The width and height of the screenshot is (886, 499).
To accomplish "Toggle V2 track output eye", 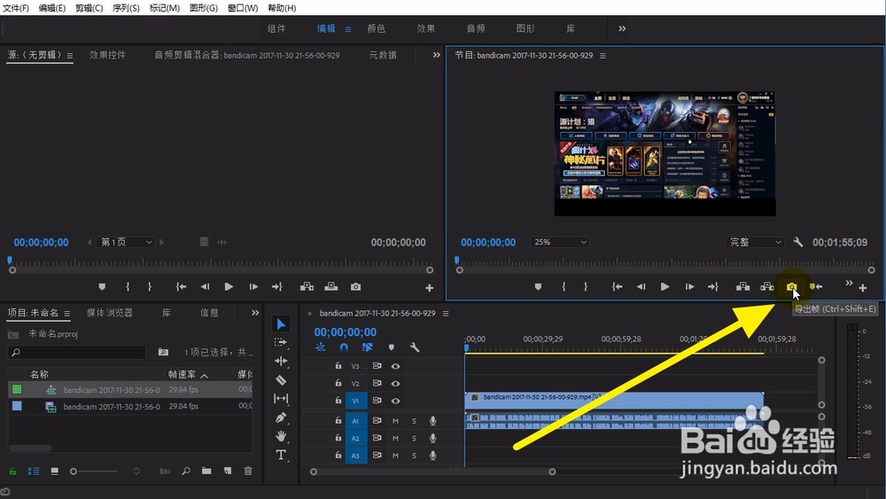I will [x=395, y=384].
